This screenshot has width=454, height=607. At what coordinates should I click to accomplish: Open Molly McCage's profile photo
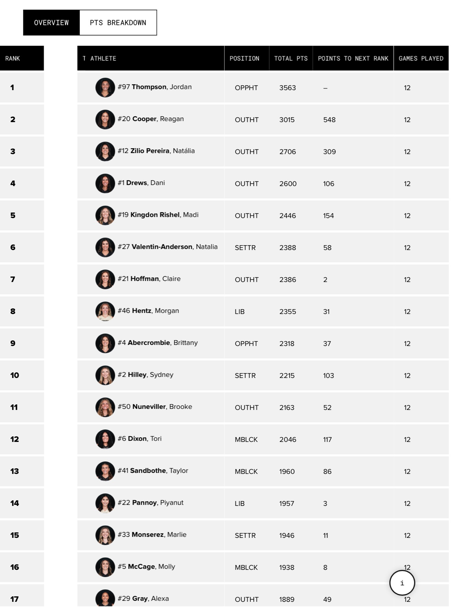tap(105, 567)
